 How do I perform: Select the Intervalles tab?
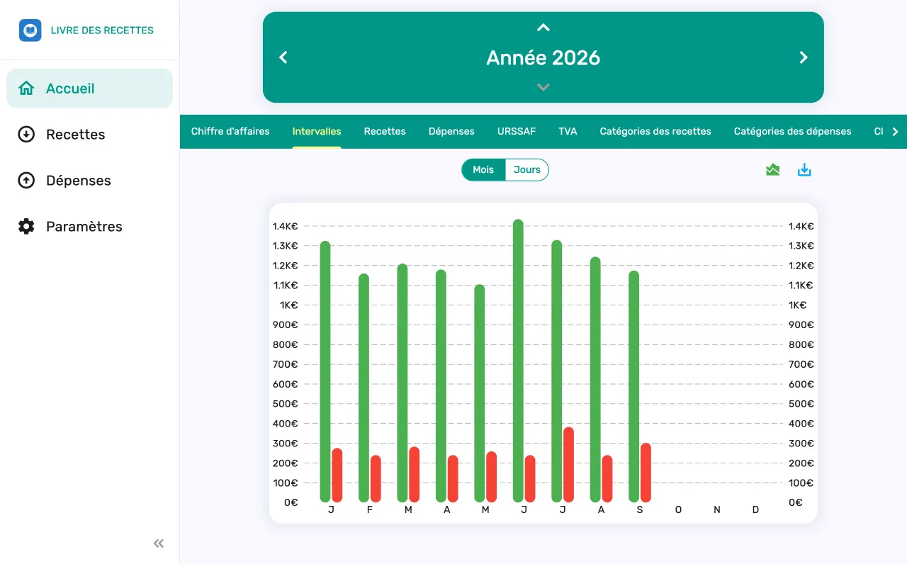(317, 131)
